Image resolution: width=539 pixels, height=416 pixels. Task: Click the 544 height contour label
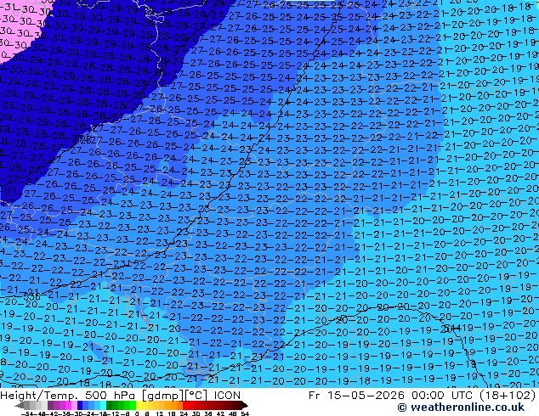pyautogui.click(x=451, y=329)
